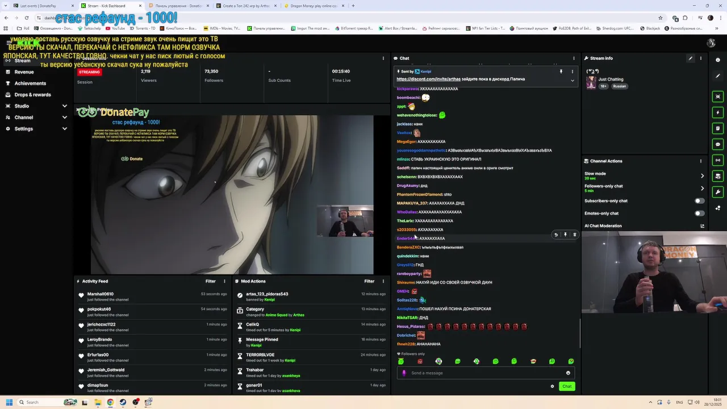Screen dimensions: 727x409
Task: Click the chat panel scrollbar
Action: pos(580,333)
